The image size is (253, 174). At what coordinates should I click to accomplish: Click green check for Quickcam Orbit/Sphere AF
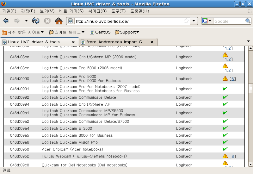pyautogui.click(x=225, y=104)
